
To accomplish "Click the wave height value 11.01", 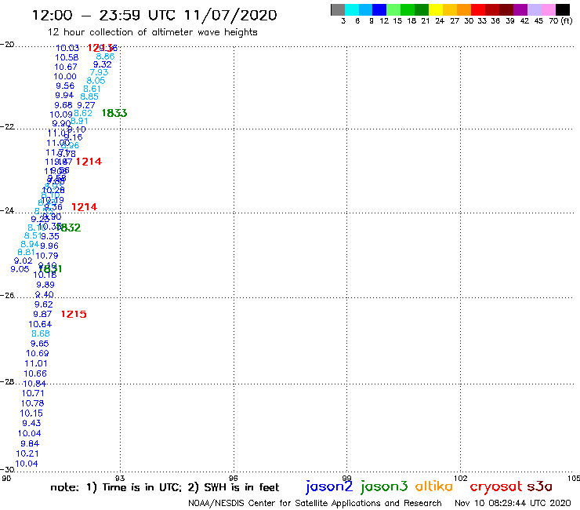I will pos(36,364).
